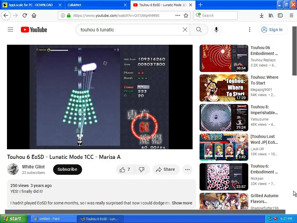Click the Yatsuzume channel name

pos(259,119)
